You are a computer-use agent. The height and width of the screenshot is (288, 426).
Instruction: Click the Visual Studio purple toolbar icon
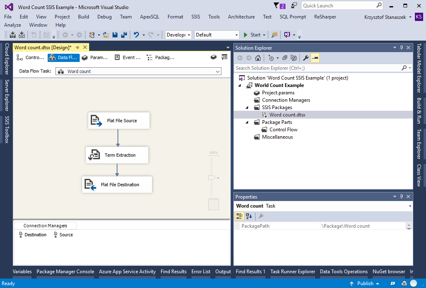pos(287,35)
